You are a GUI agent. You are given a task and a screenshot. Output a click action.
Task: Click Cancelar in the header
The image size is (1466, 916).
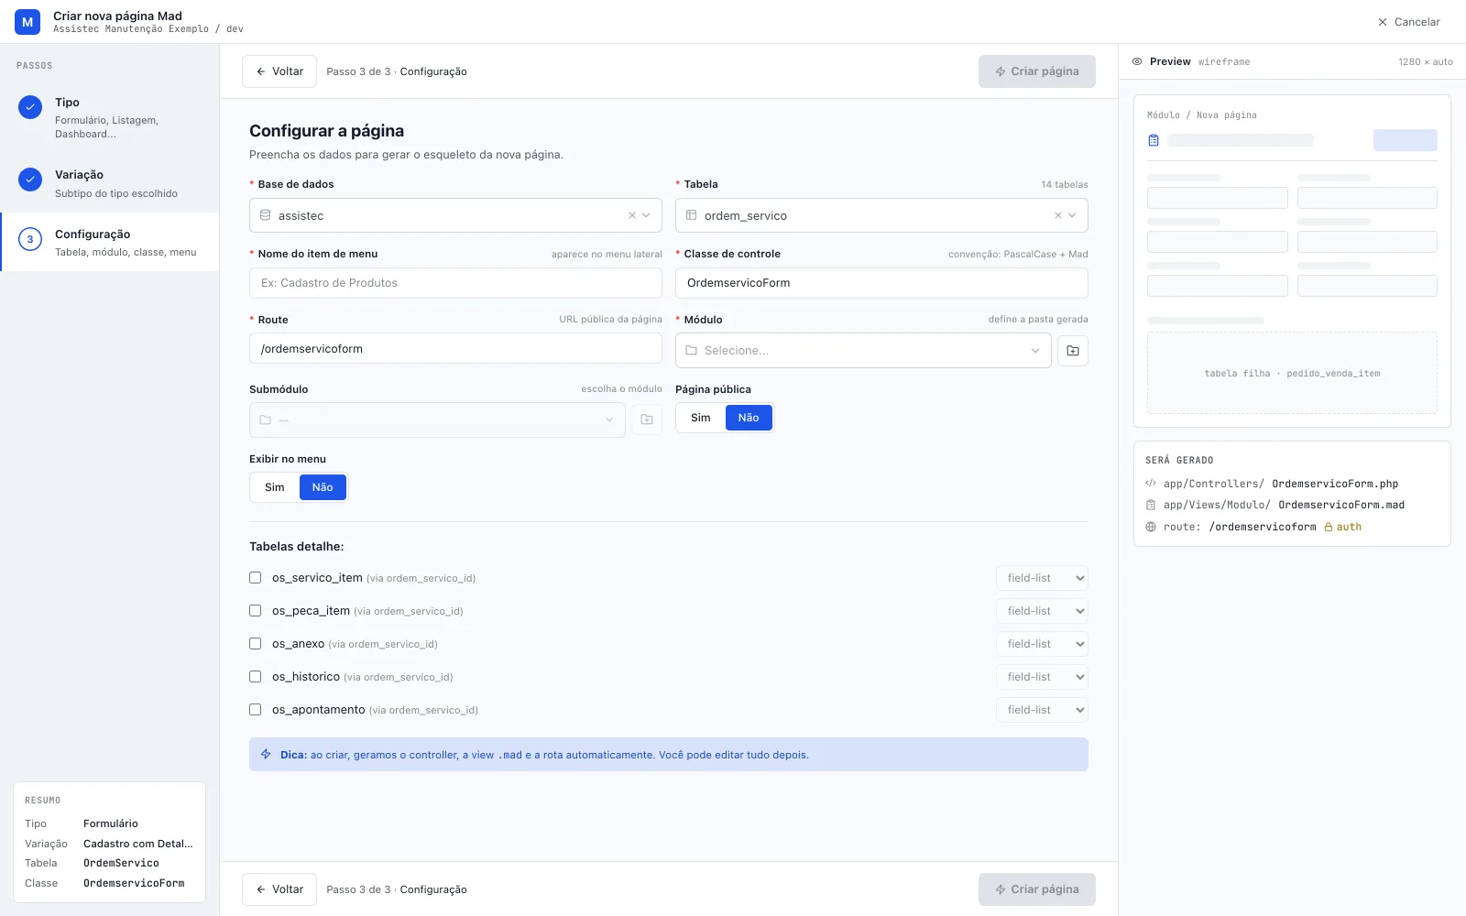pos(1409,22)
